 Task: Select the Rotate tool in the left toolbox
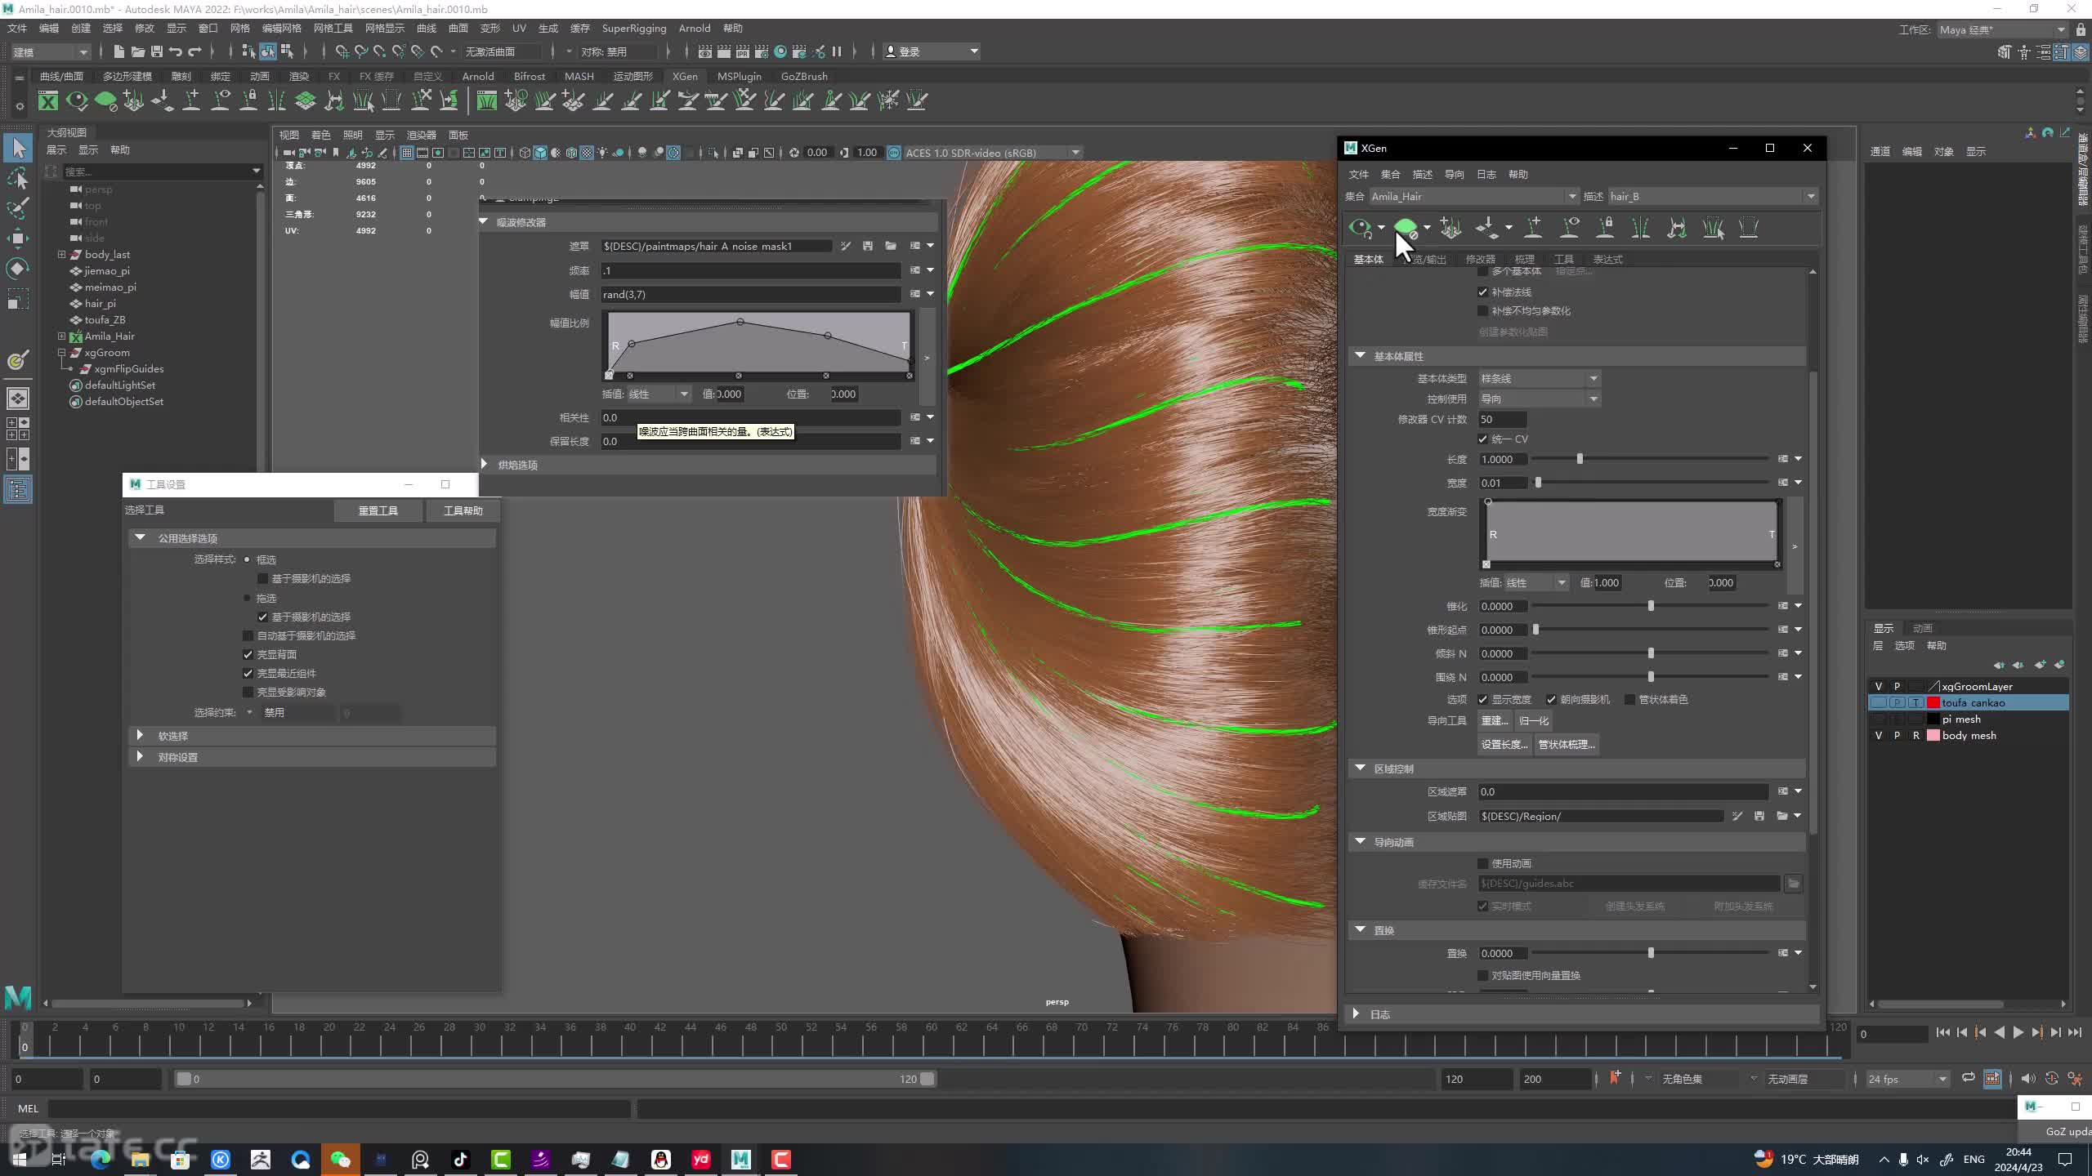pyautogui.click(x=18, y=269)
